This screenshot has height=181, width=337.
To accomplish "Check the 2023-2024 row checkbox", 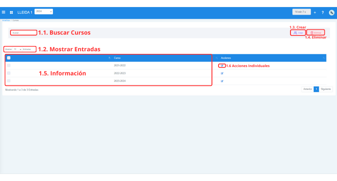I will pos(9,81).
